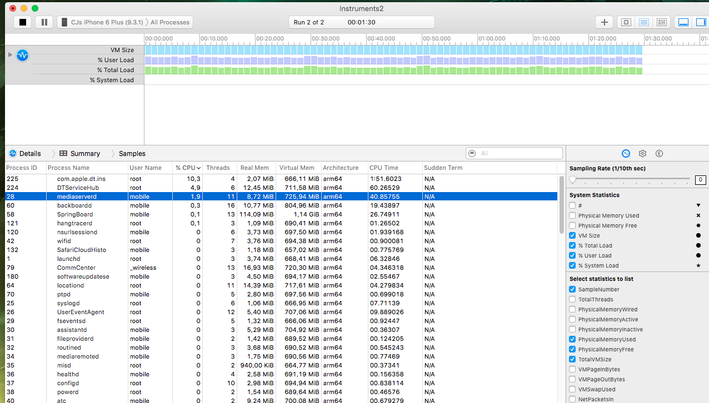This screenshot has width=709, height=403.
Task: Enable the # system statistic checkbox
Action: 572,205
